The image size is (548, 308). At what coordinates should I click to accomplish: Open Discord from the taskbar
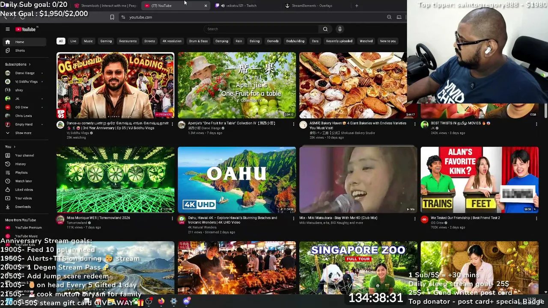point(186,301)
